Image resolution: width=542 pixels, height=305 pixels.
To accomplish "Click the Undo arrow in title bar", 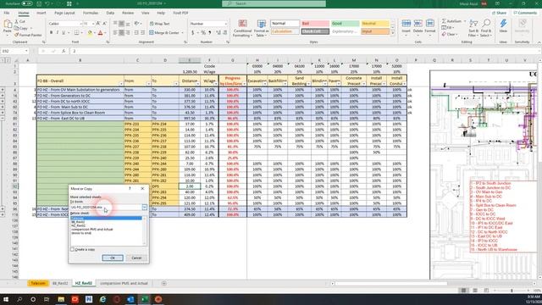I will 47,3.
